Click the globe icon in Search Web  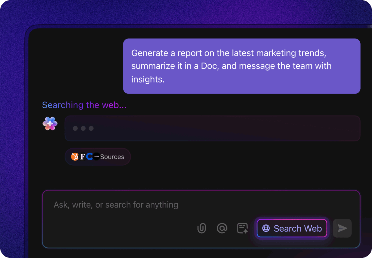[266, 228]
